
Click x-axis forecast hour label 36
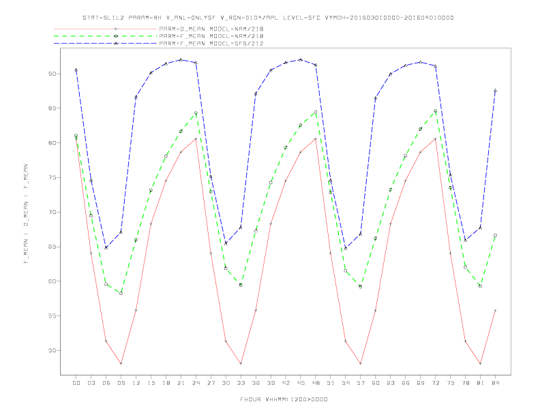pos(256,383)
